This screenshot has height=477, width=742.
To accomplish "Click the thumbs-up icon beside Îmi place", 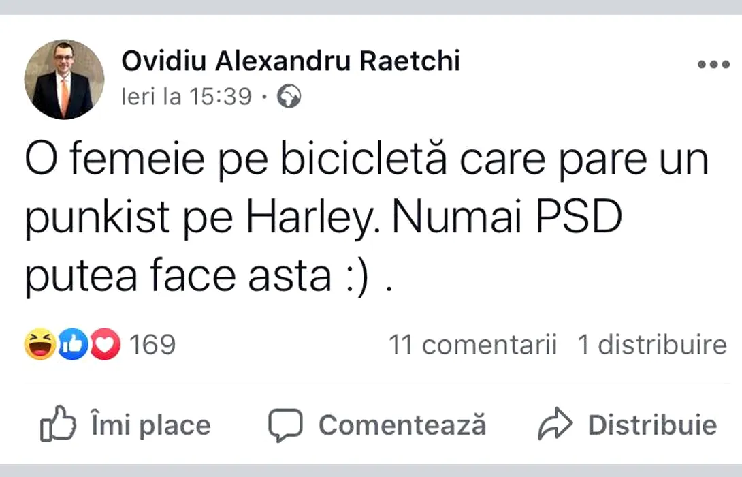I will (59, 423).
